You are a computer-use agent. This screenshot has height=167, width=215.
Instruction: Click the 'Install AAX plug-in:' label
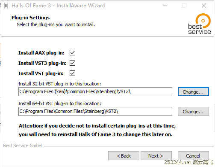pyautogui.click(x=41, y=53)
